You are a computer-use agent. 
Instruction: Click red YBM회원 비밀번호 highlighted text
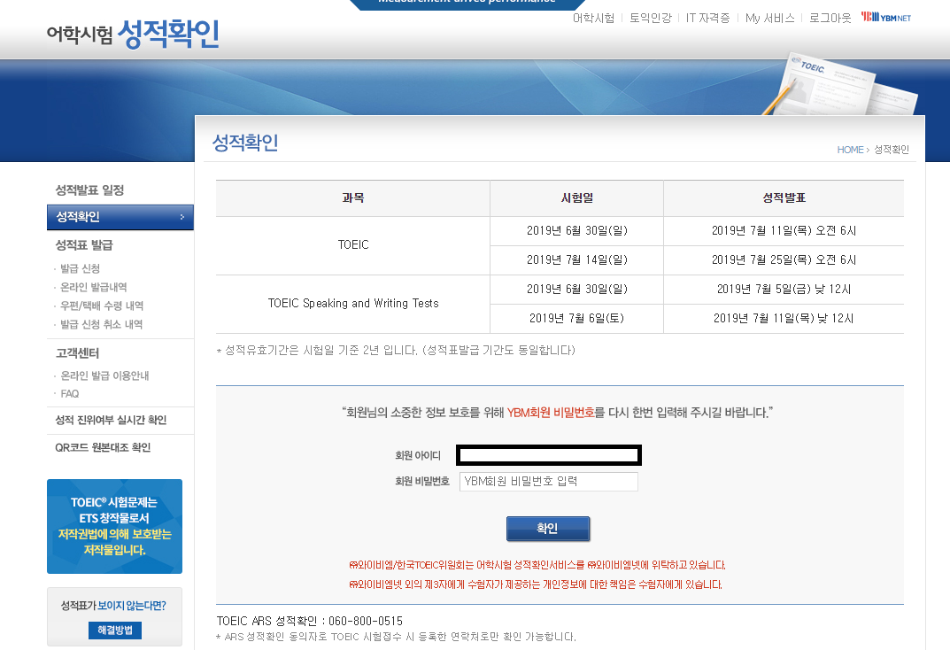551,413
